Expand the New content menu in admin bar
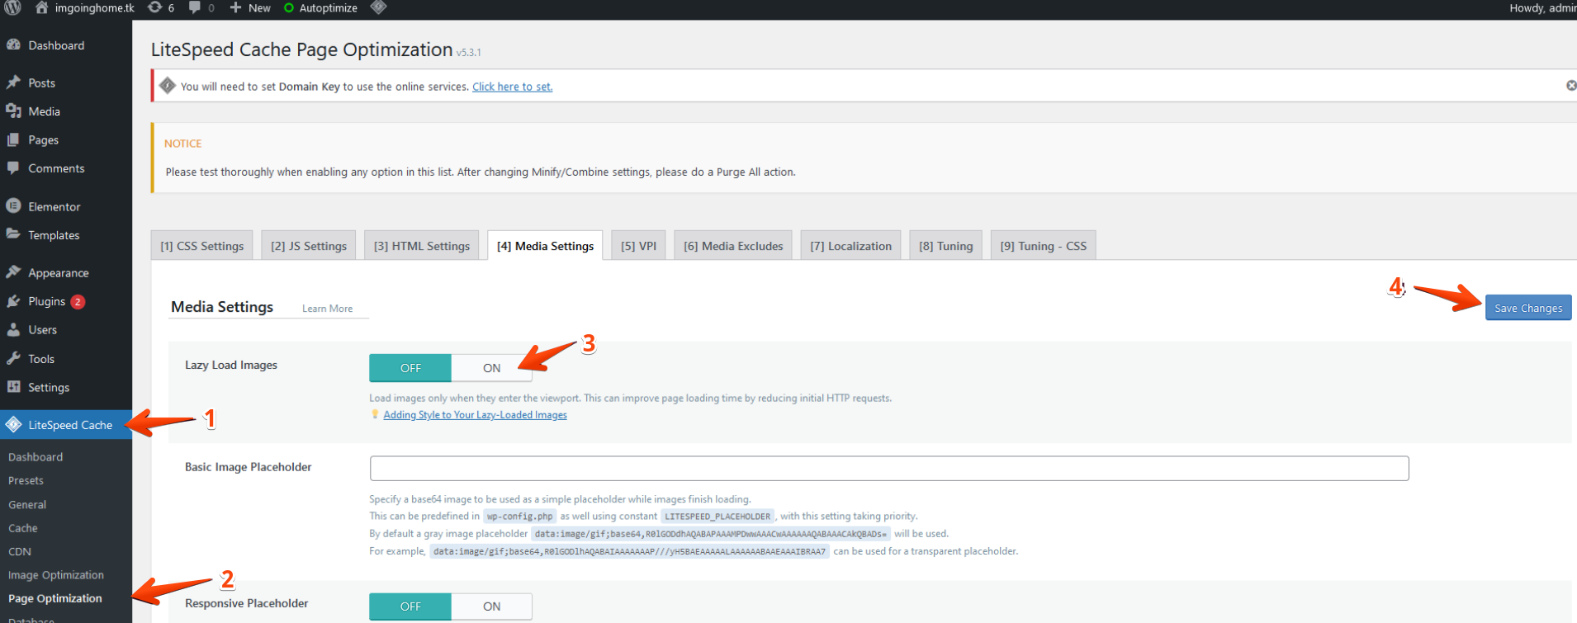This screenshot has width=1577, height=623. click(250, 7)
